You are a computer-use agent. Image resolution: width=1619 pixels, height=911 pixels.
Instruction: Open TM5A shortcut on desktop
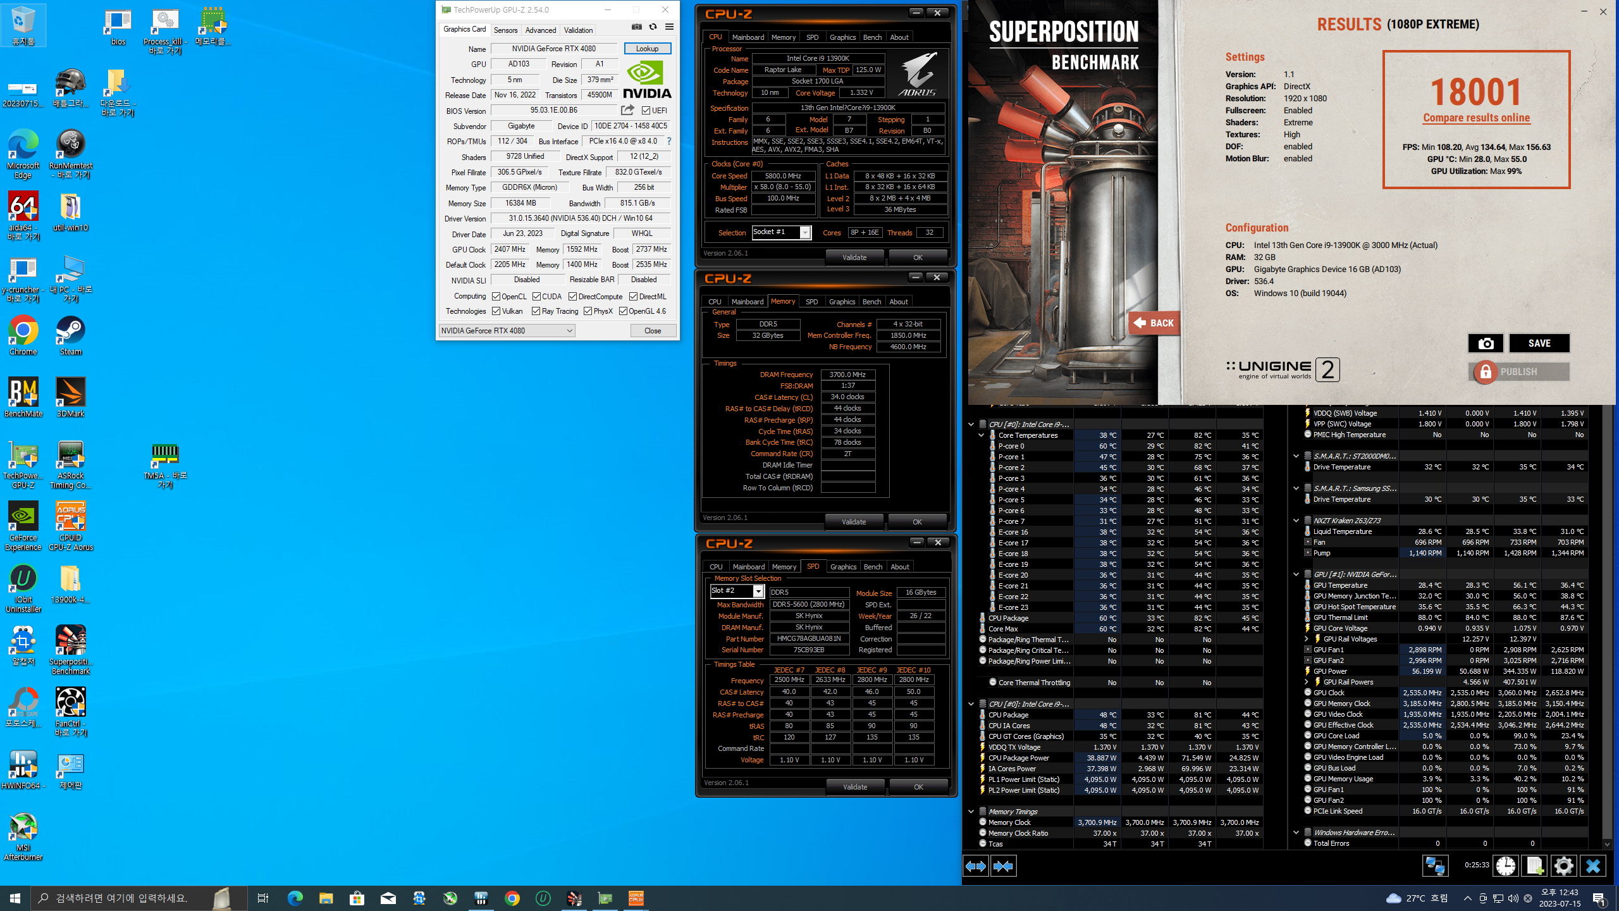click(x=165, y=465)
